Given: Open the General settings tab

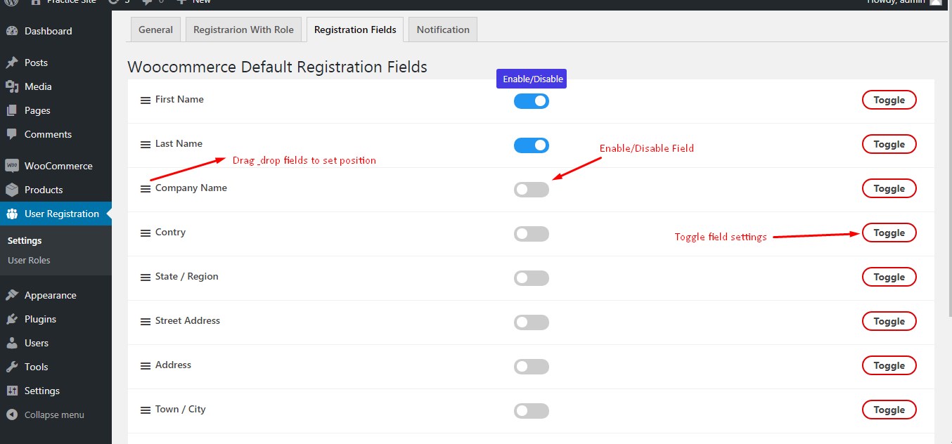Looking at the screenshot, I should [155, 30].
